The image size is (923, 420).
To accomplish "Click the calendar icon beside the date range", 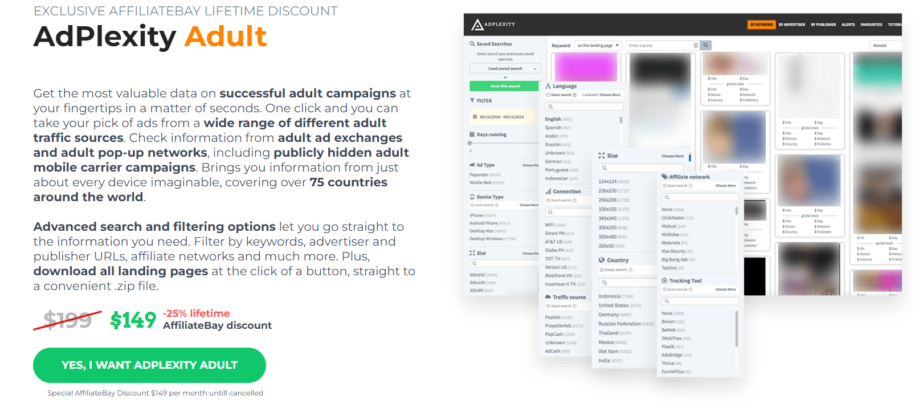I will [x=475, y=116].
